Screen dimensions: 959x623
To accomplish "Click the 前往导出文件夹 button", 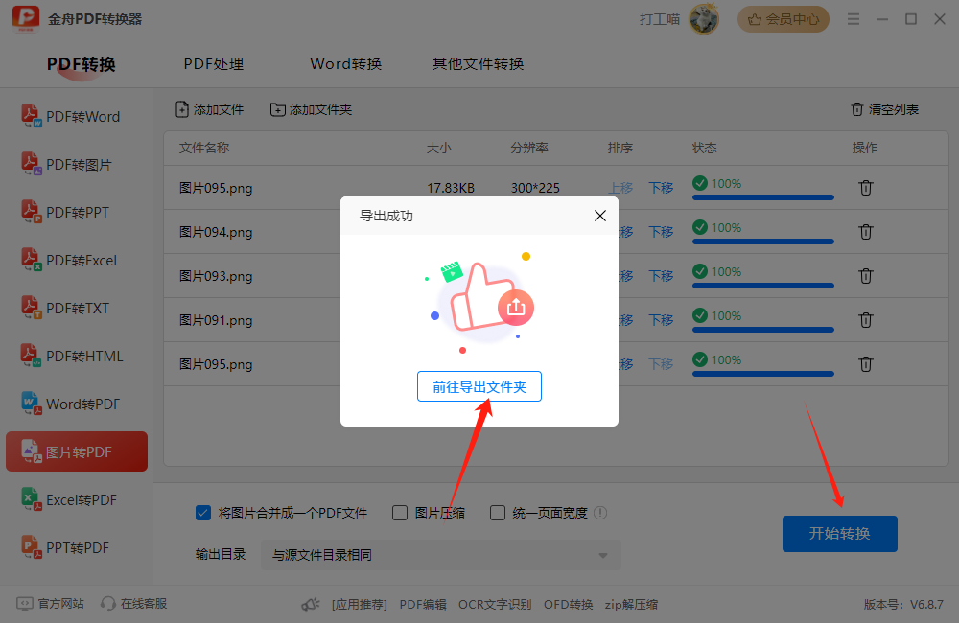I will point(479,386).
